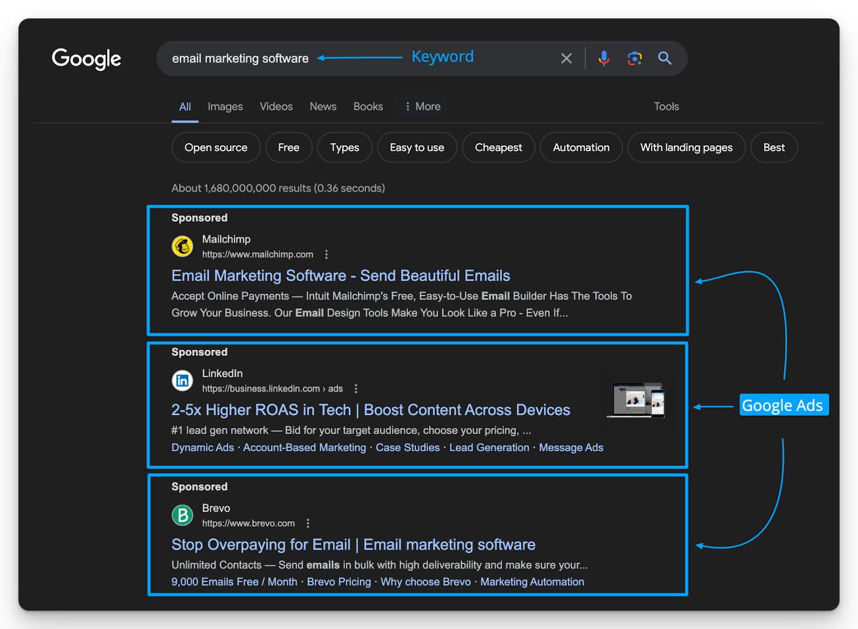The height and width of the screenshot is (629, 858).
Task: Open the Tools menu
Action: coord(667,107)
